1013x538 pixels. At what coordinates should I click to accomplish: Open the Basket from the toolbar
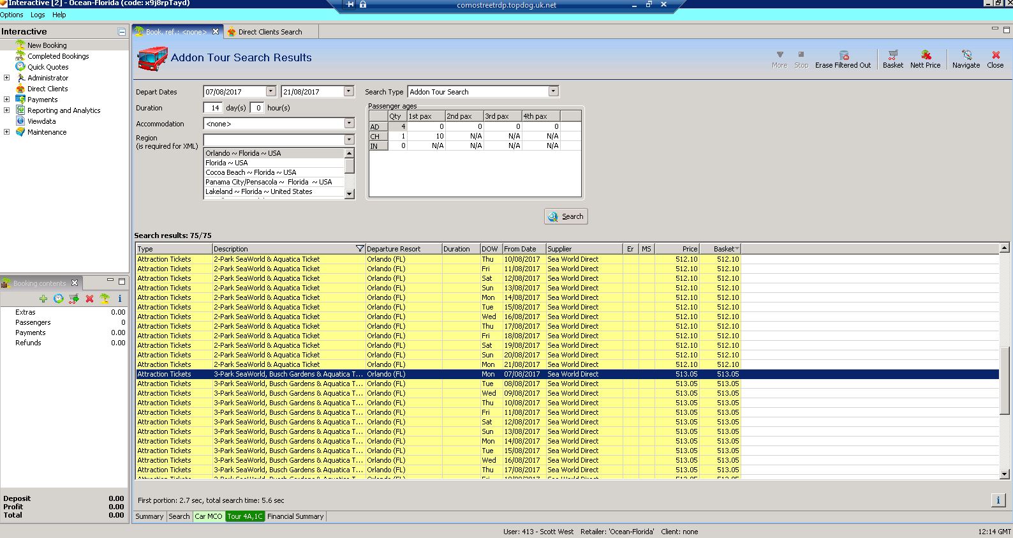coord(892,59)
